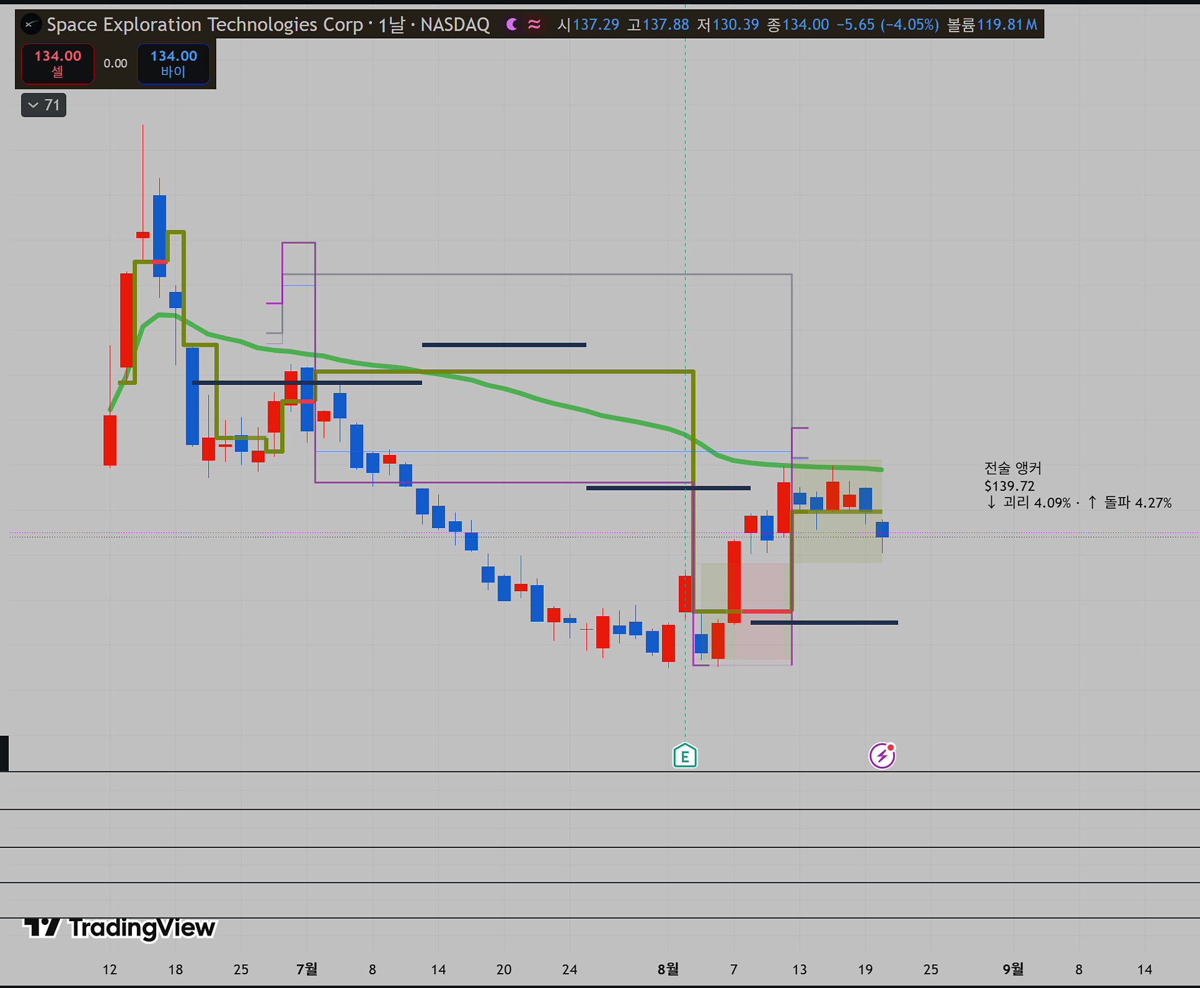1200x988 pixels.
Task: Open the earnings E marker on the chart
Action: pyautogui.click(x=685, y=755)
